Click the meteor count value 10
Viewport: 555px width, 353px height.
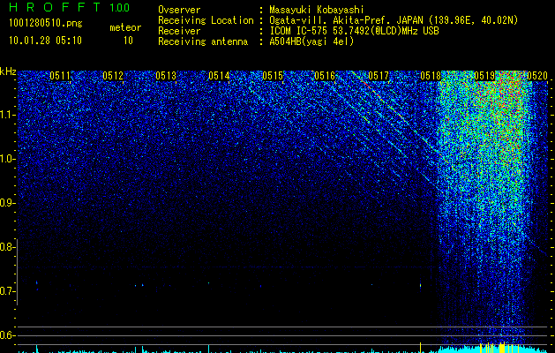[128, 41]
